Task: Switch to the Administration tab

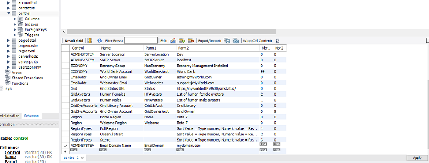Action: click(x=10, y=116)
